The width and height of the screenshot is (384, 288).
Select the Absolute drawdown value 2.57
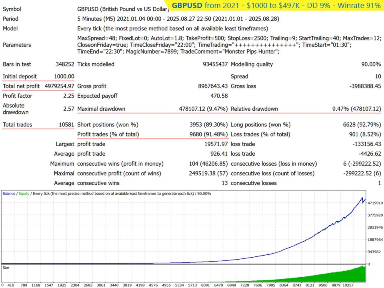(68, 109)
